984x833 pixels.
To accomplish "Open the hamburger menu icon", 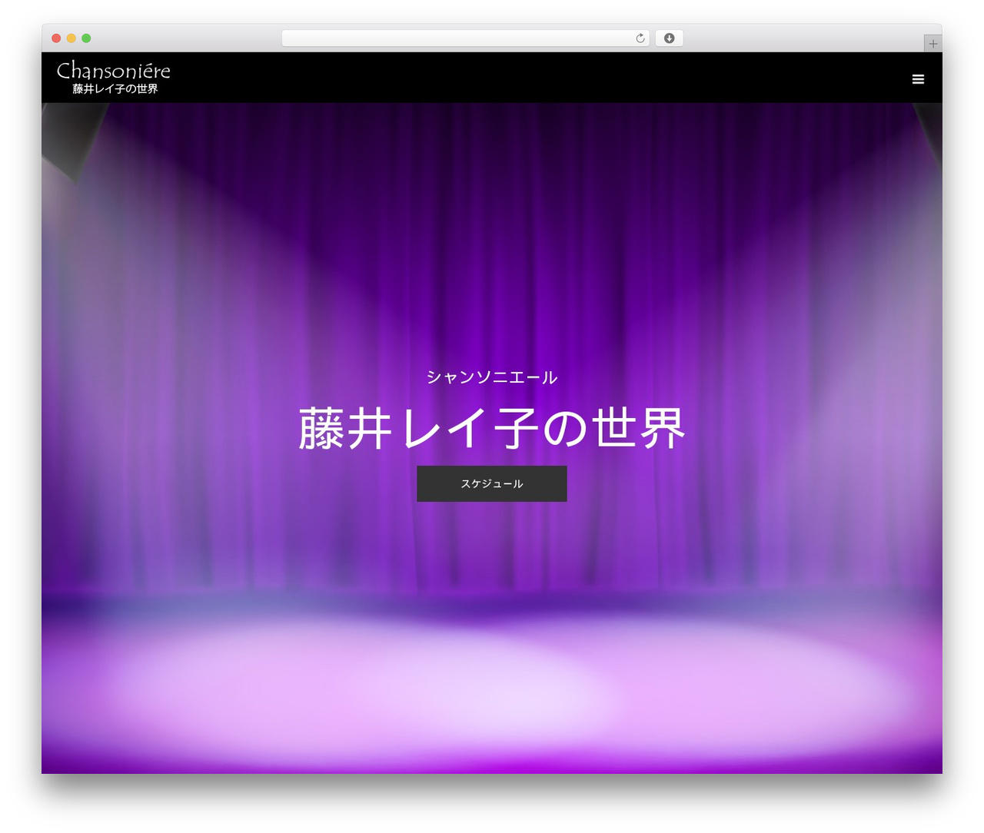I will (x=918, y=79).
